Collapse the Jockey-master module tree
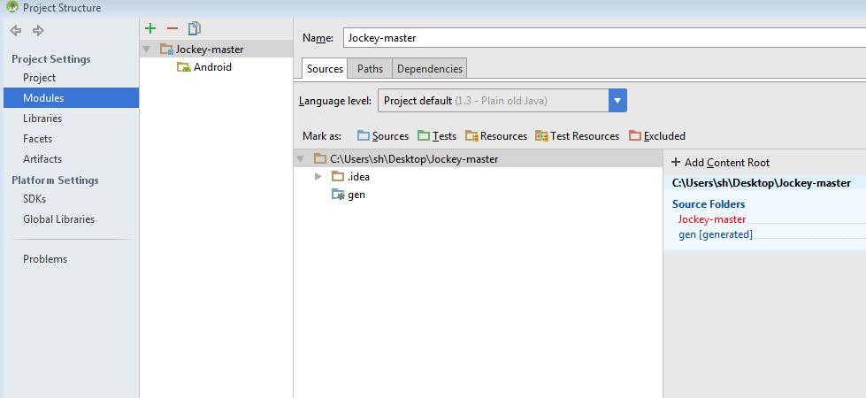Image resolution: width=866 pixels, height=398 pixels. tap(147, 50)
